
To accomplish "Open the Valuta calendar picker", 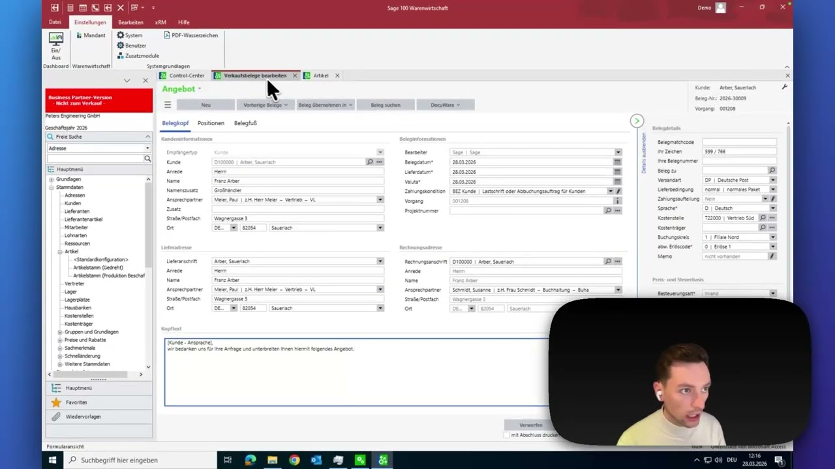I will pyautogui.click(x=617, y=182).
